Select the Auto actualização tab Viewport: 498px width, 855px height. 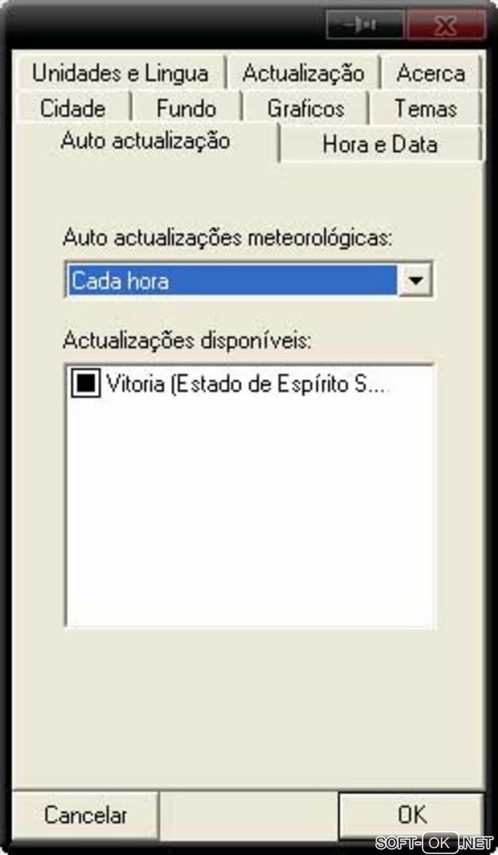[145, 141]
